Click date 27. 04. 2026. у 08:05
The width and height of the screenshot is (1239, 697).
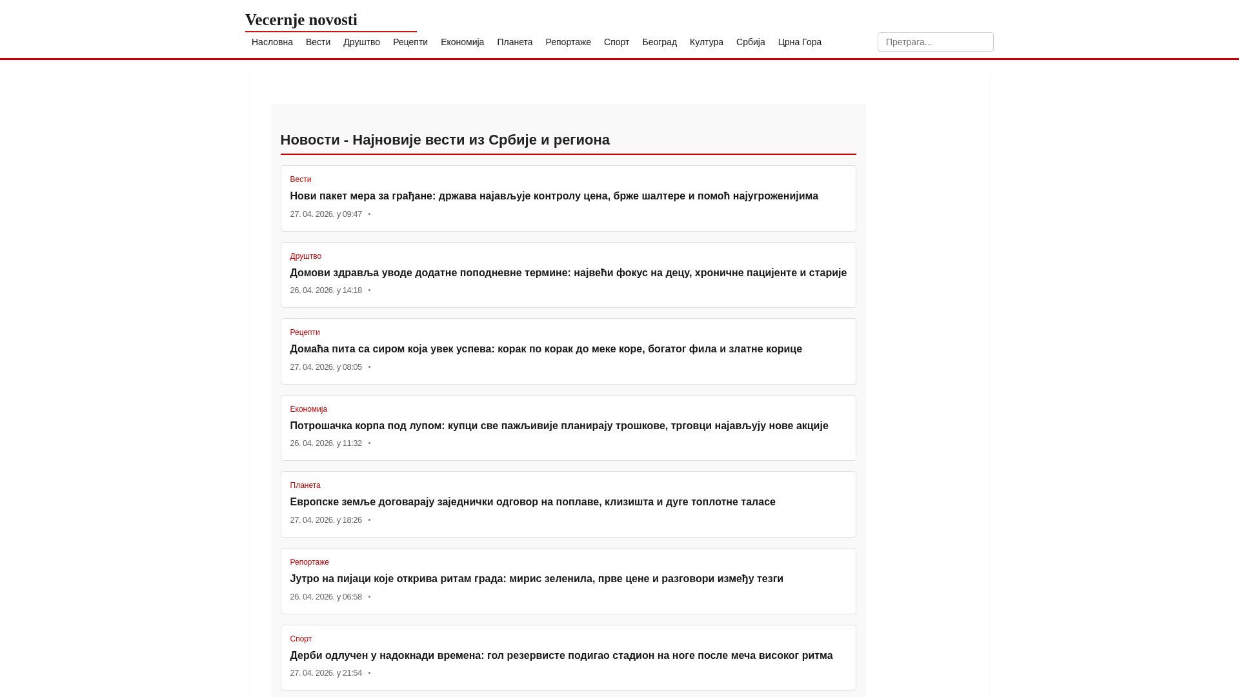(x=326, y=367)
